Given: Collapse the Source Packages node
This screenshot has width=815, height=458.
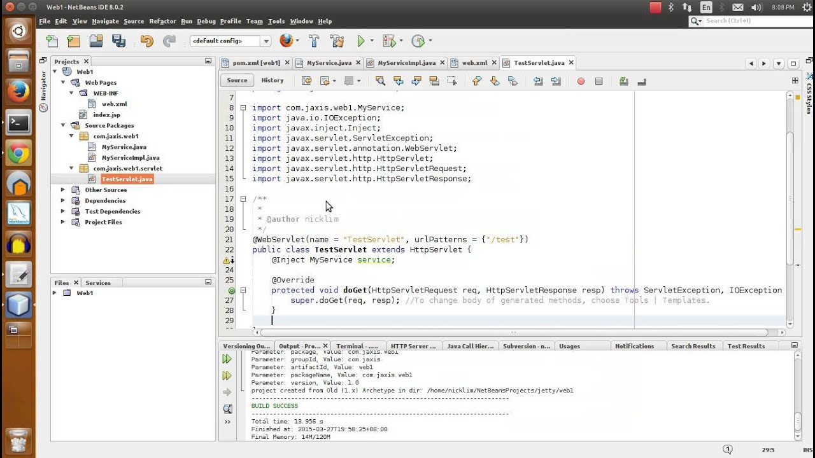Looking at the screenshot, I should coord(62,125).
